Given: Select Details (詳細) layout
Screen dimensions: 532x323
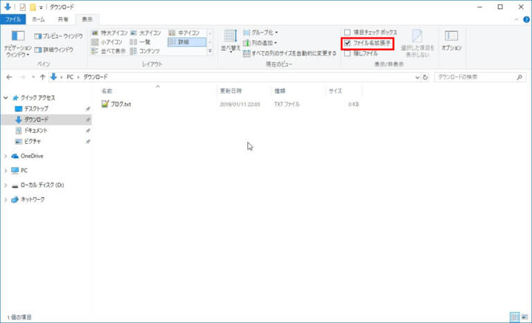Looking at the screenshot, I should point(186,42).
